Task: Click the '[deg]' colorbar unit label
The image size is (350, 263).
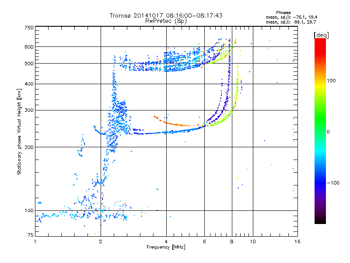Action: [x=321, y=35]
